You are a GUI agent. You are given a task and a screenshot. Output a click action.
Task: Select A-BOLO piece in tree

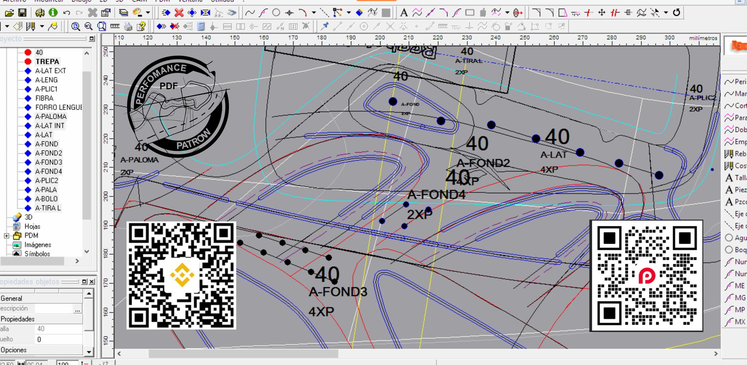tap(46, 199)
